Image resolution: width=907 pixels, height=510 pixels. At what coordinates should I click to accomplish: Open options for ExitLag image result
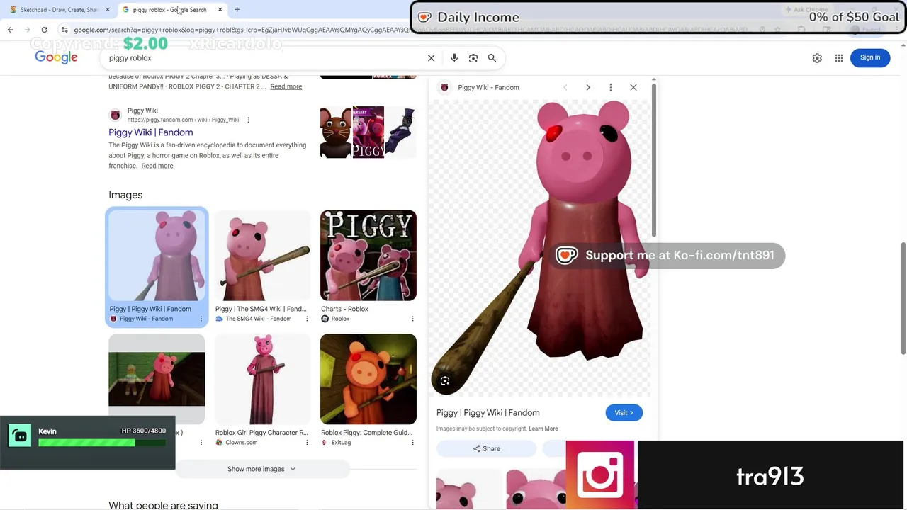pos(412,443)
